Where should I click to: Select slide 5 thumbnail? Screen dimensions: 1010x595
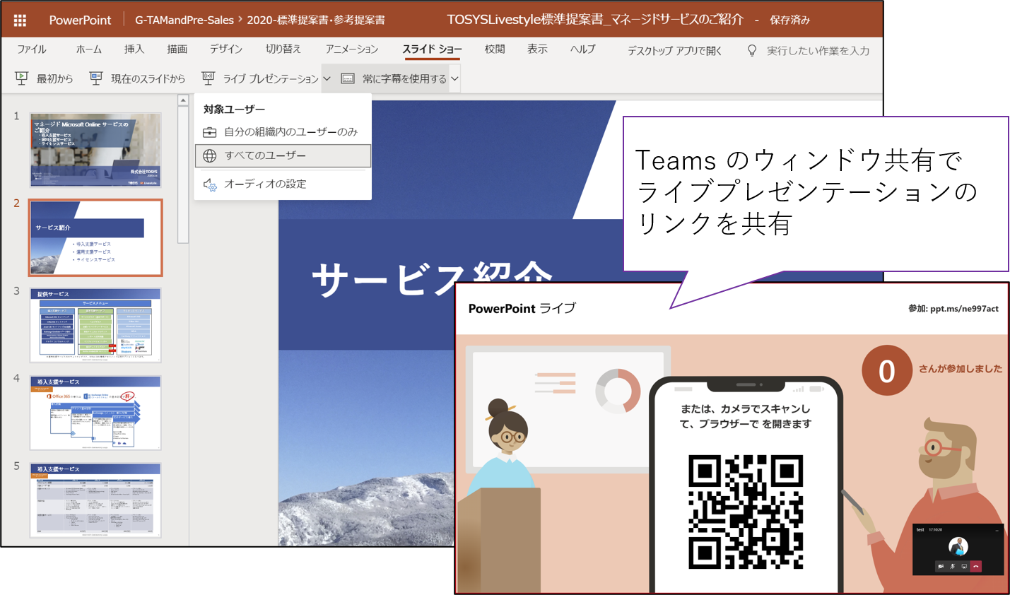(x=95, y=500)
